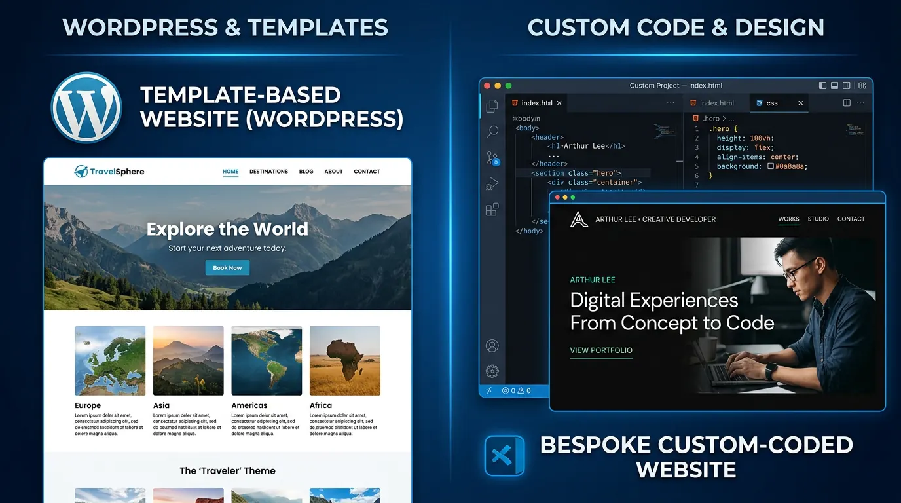The height and width of the screenshot is (503, 901).
Task: Toggle the primary side bar layout icon
Action: [823, 85]
